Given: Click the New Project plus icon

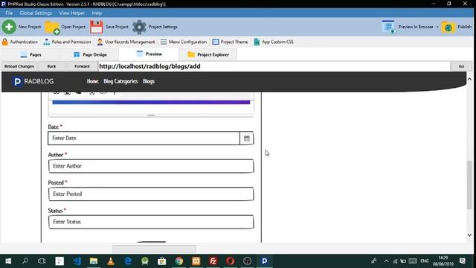Looking at the screenshot, I should pos(9,27).
